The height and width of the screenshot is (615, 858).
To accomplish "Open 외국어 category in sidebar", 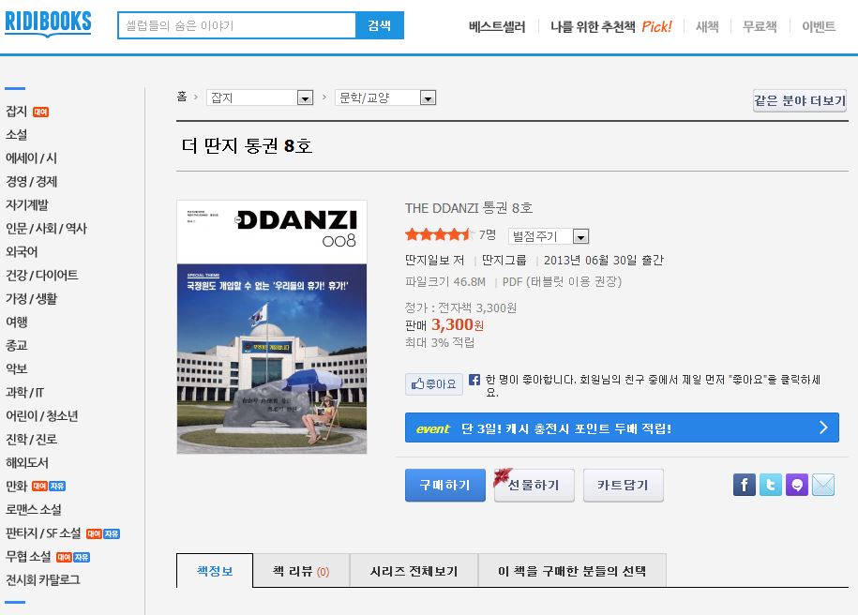I will [22, 251].
